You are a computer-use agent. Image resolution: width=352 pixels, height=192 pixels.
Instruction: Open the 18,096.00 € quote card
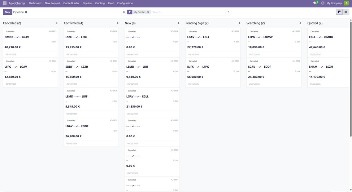pyautogui.click(x=274, y=43)
